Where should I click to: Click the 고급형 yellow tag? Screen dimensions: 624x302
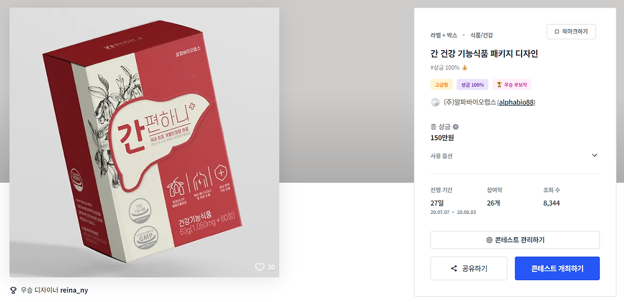click(442, 85)
